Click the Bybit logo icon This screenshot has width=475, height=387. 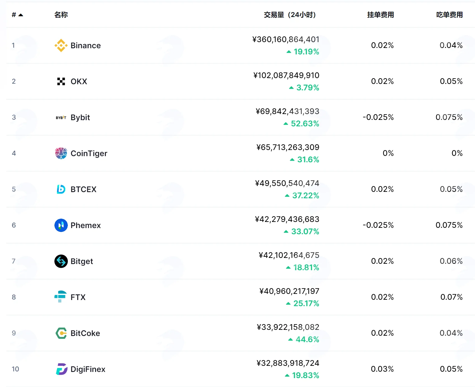pos(61,118)
